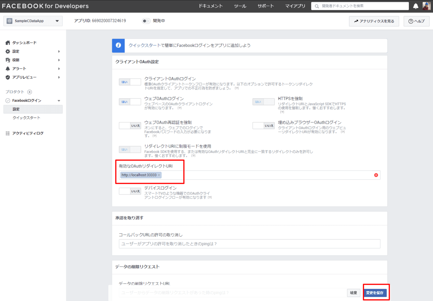Image resolution: width=433 pixels, height=301 pixels.
Task: Expand the App Review submenu arrow
Action: coord(59,77)
